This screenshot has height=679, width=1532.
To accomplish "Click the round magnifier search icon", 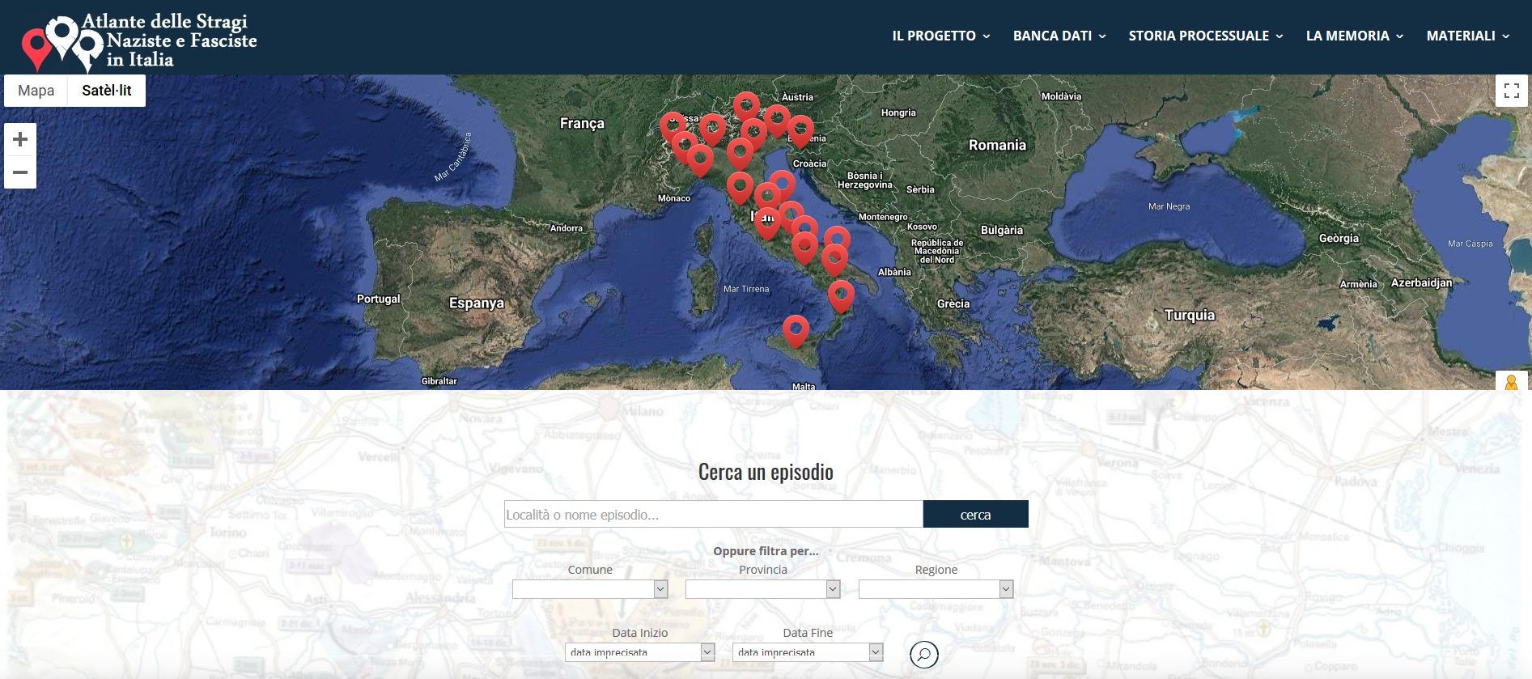I will [924, 654].
